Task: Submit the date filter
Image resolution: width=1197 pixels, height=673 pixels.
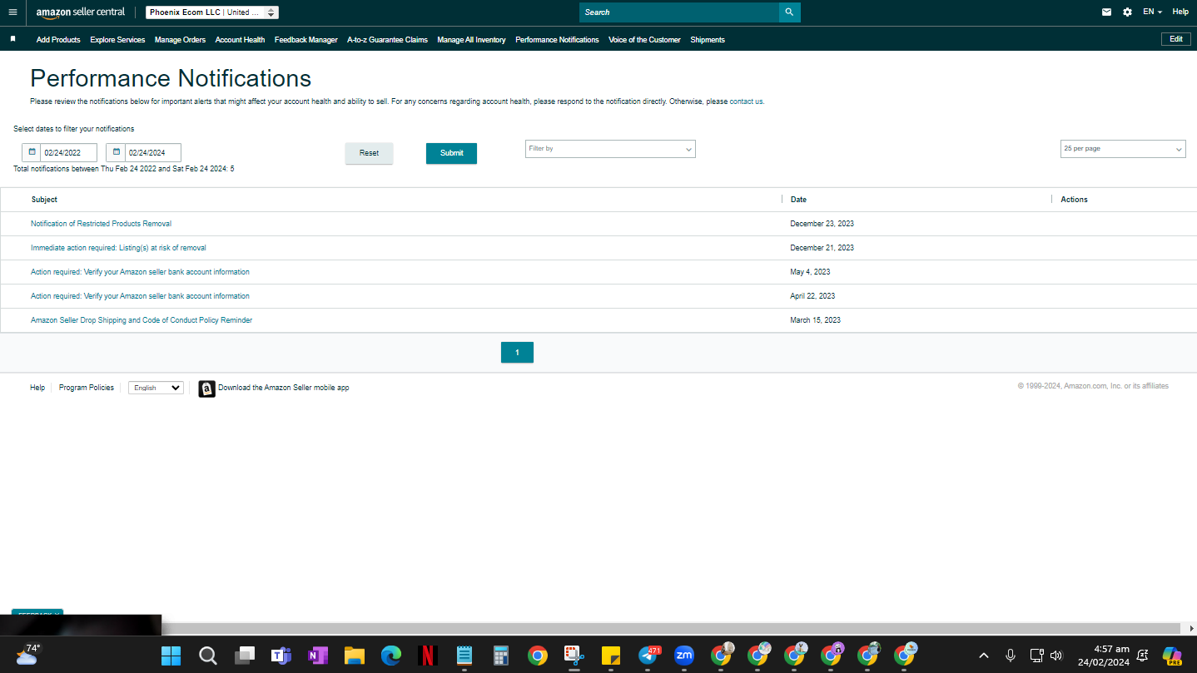Action: (451, 153)
